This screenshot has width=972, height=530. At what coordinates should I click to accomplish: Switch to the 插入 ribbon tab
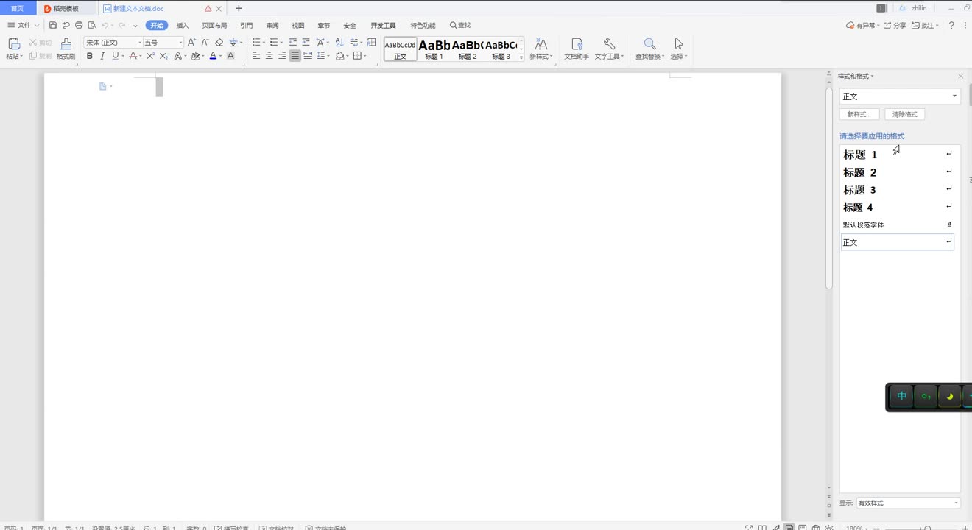point(183,26)
